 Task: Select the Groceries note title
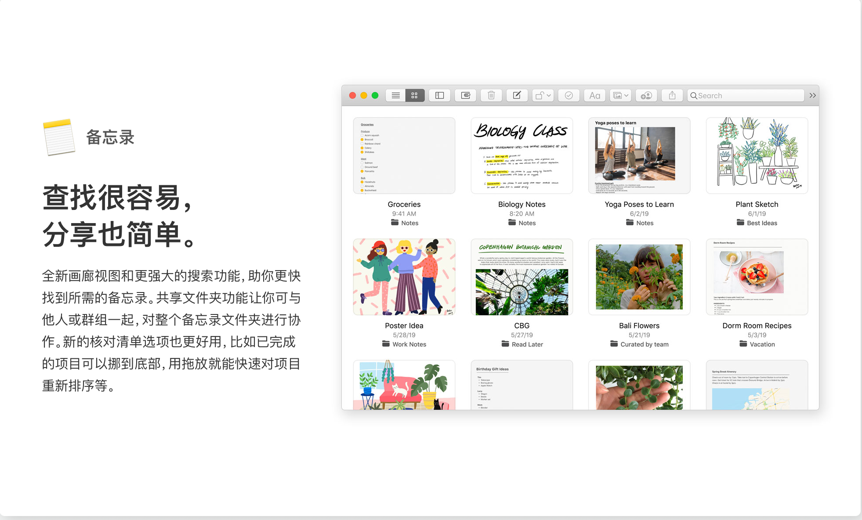pos(404,204)
